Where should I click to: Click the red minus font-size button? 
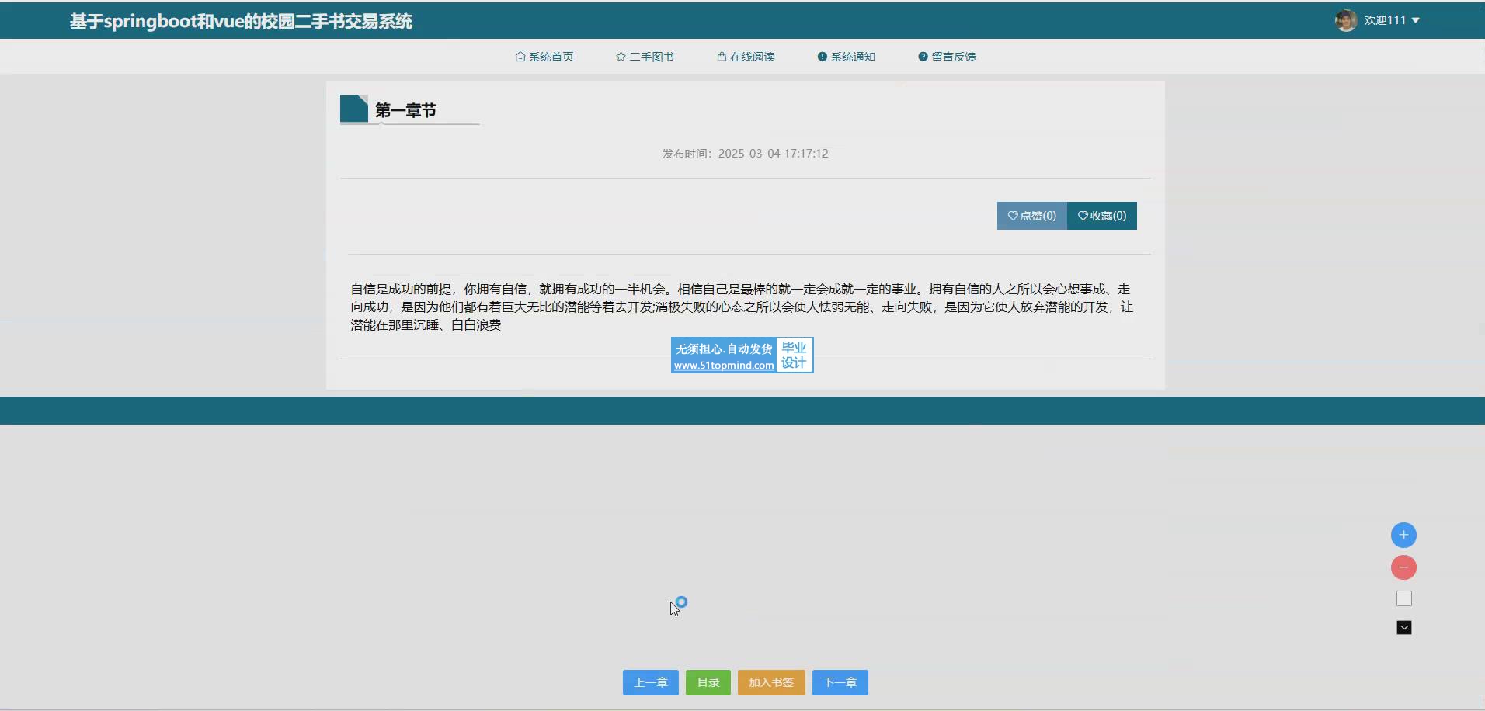(x=1403, y=567)
